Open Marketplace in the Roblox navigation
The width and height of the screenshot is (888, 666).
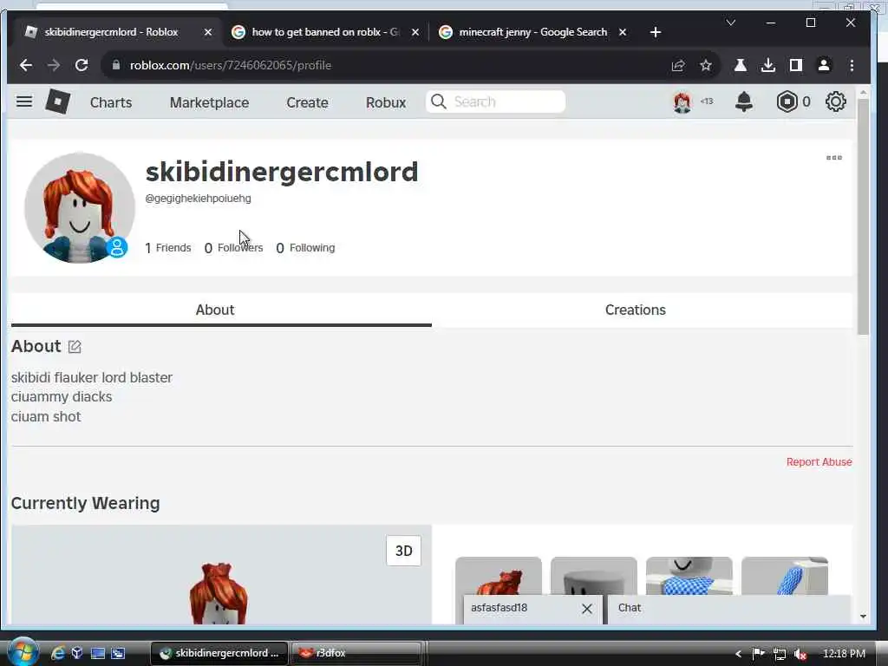pos(210,102)
